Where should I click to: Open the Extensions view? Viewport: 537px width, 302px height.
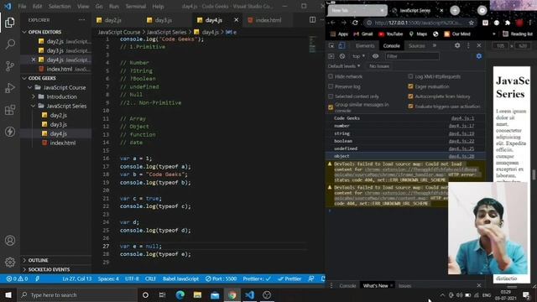[x=10, y=110]
